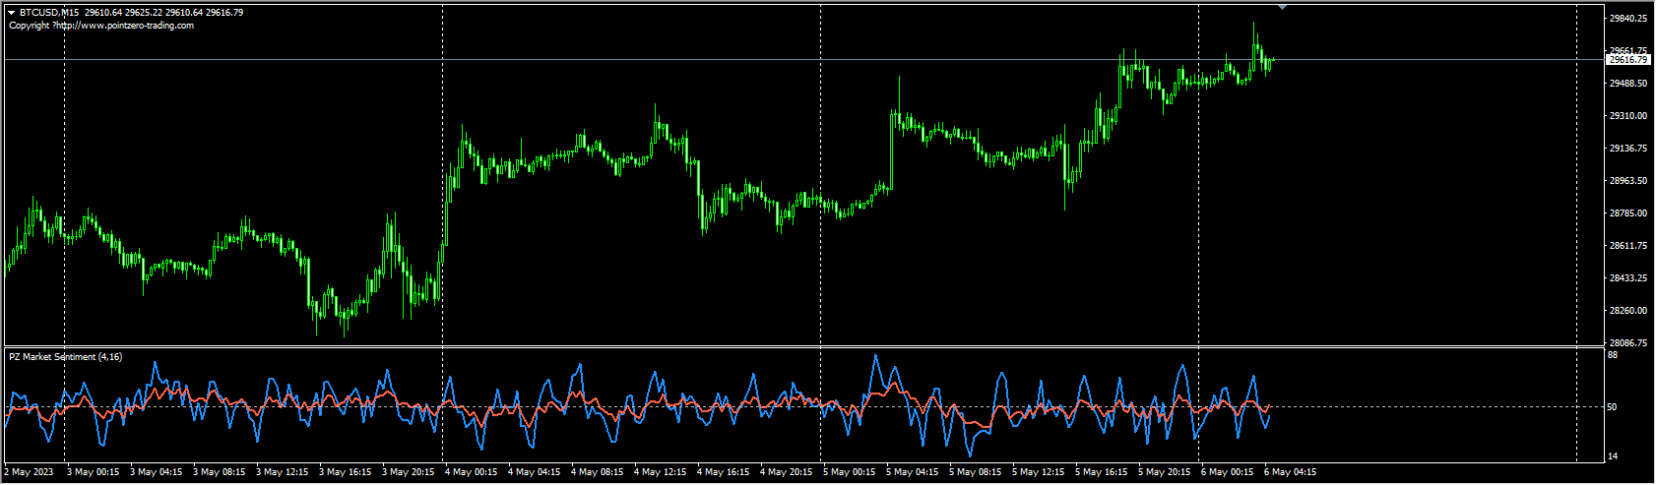Select the 4 May 12:15 time label

click(660, 472)
